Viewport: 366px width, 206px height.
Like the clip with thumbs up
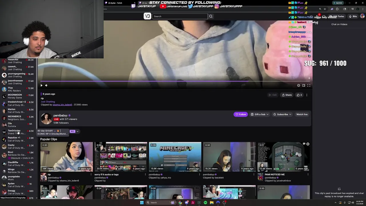299,95
